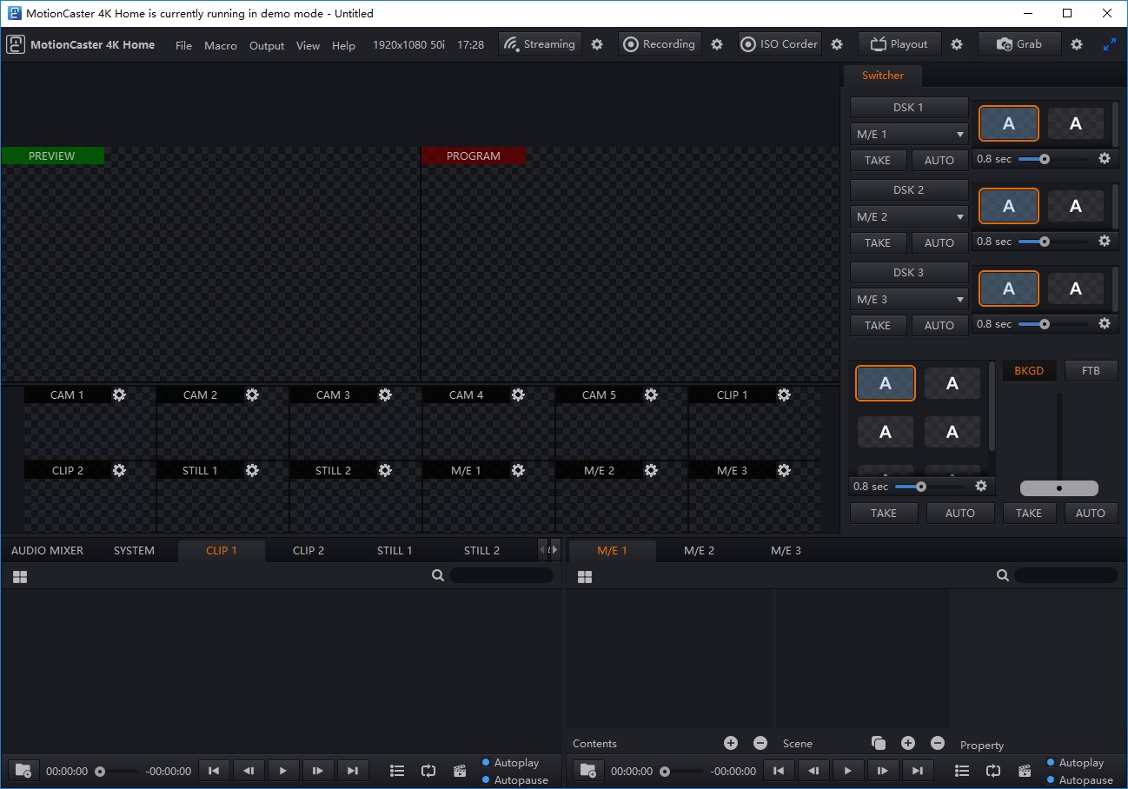Click the CAM 3 source settings gear

point(385,394)
